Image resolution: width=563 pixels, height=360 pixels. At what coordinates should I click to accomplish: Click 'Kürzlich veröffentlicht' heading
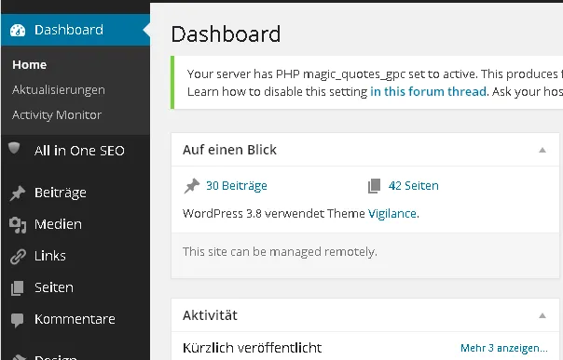(252, 348)
